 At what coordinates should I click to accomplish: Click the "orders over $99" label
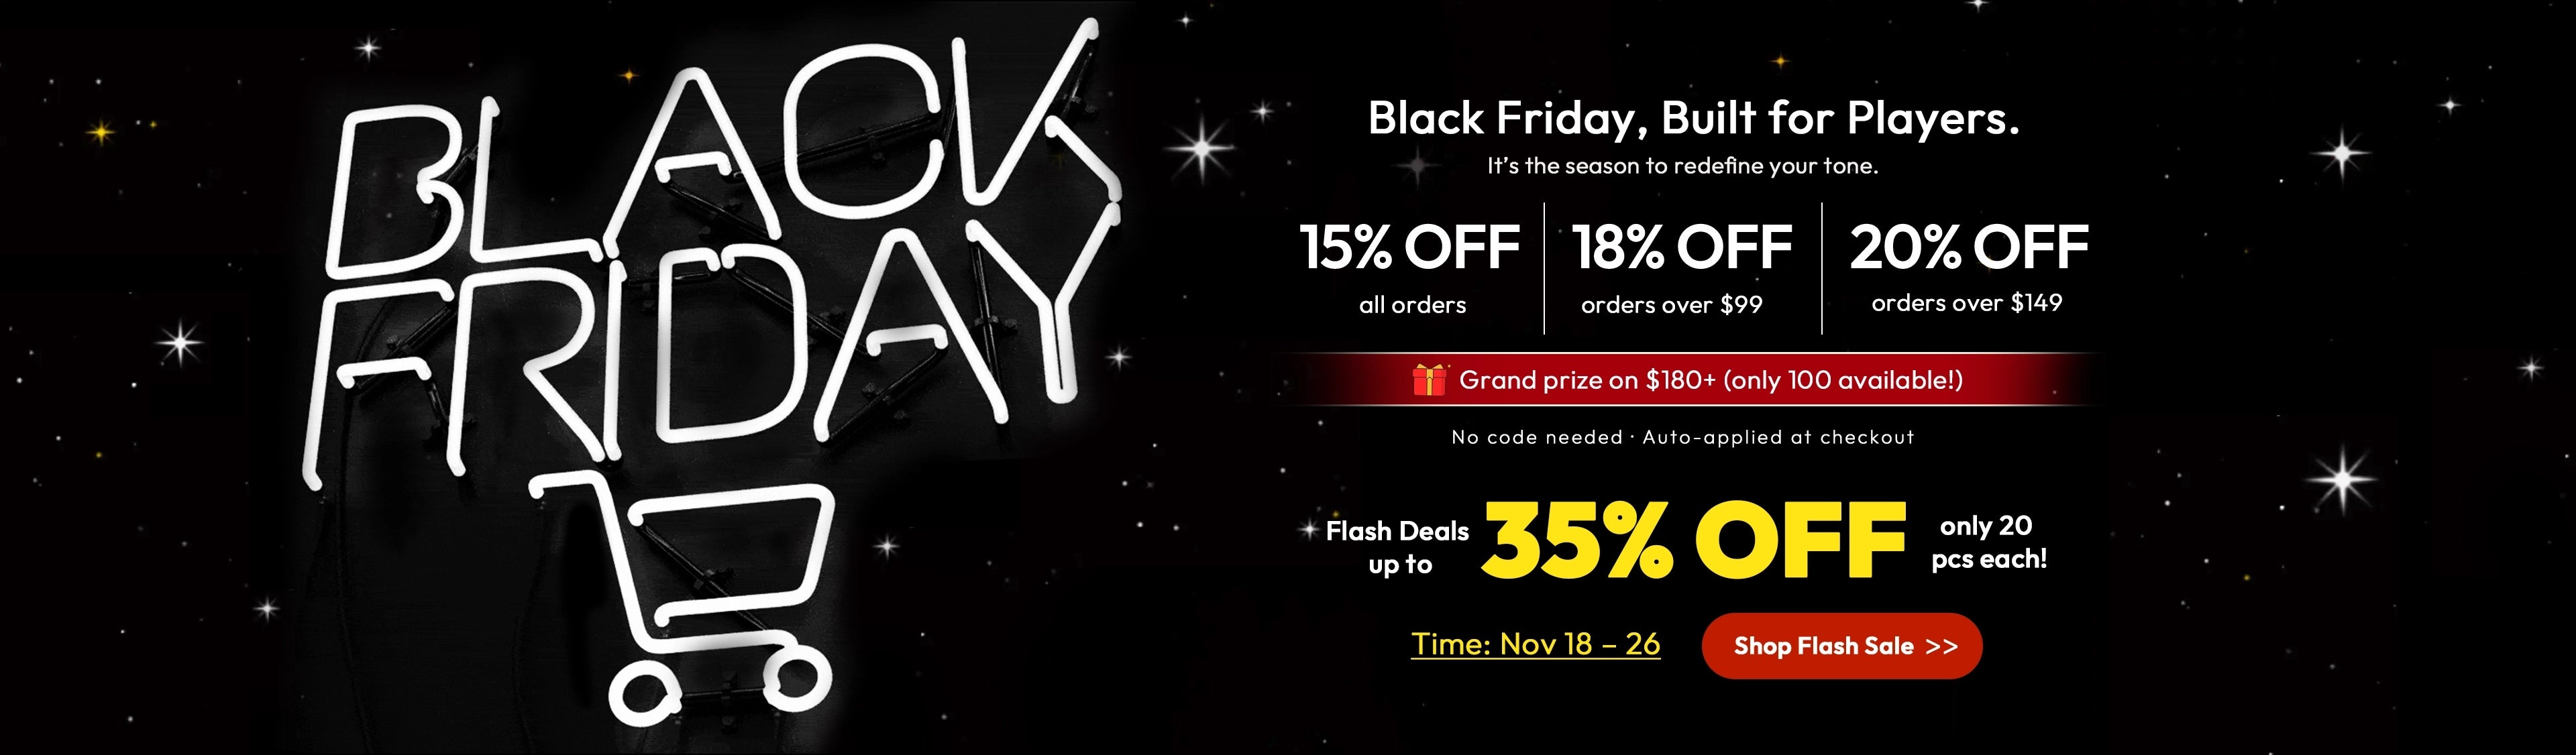point(1671,305)
